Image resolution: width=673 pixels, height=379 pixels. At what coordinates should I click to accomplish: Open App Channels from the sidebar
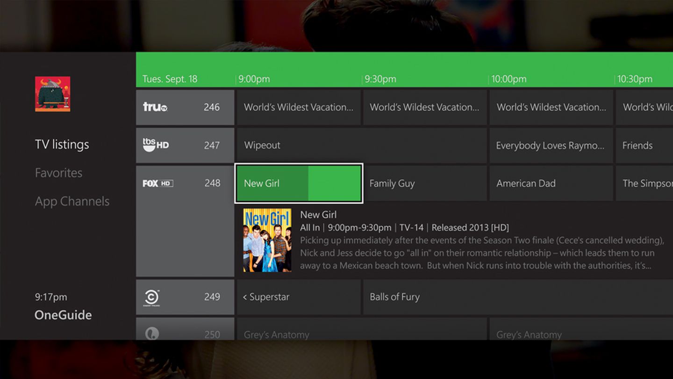72,201
